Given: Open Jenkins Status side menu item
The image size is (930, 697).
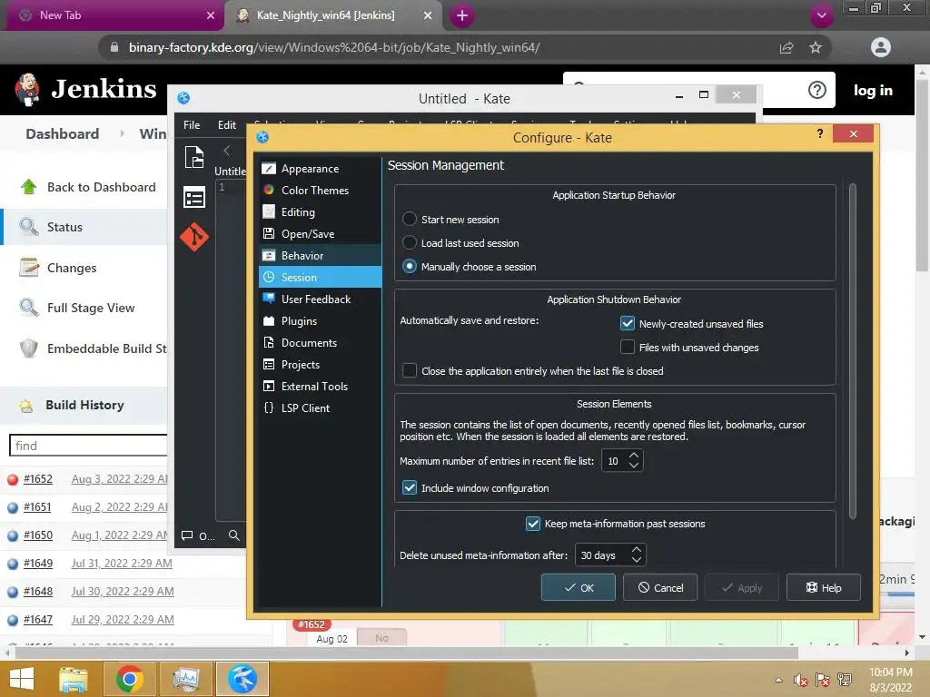Looking at the screenshot, I should (x=64, y=227).
